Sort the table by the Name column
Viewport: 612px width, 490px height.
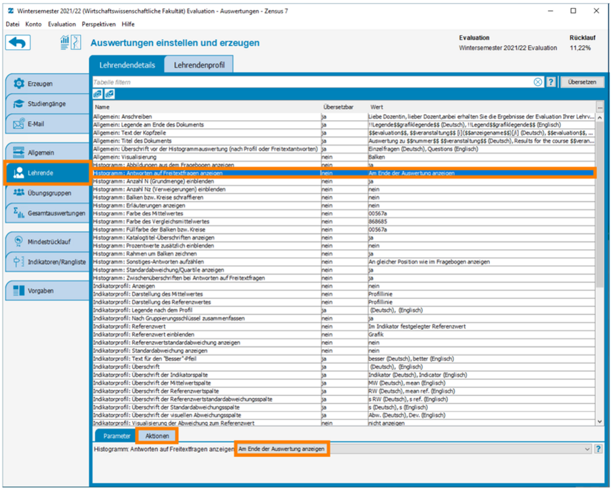(207, 107)
